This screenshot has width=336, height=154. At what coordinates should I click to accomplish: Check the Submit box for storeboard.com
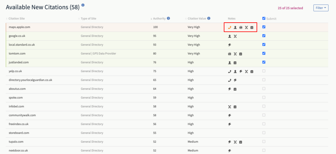click(264, 133)
